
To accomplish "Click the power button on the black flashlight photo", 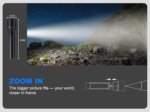I will [11, 33].
